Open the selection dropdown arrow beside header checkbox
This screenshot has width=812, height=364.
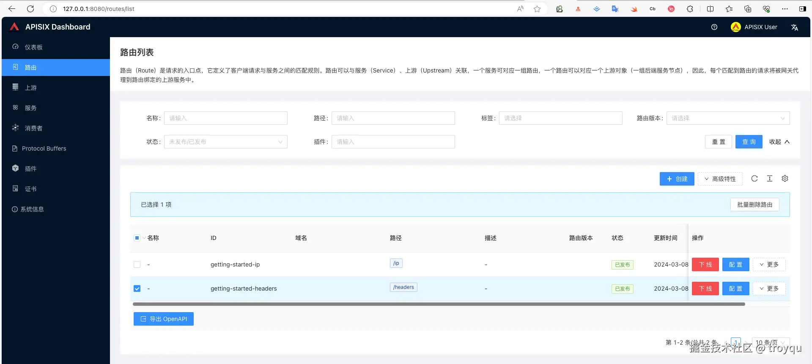pyautogui.click(x=144, y=238)
